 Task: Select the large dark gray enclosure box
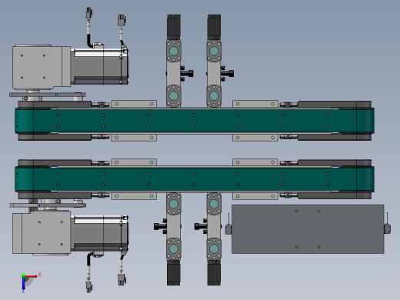308,229
